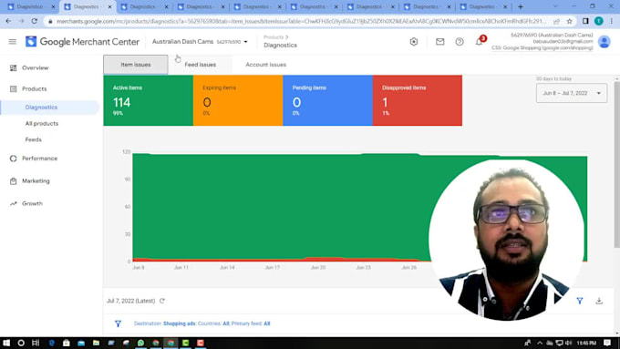Viewport: 620px width, 349px height.
Task: Click the blue filter icon beside download
Action: click(x=580, y=301)
